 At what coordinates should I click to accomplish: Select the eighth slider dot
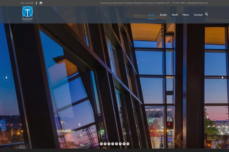(x=128, y=144)
